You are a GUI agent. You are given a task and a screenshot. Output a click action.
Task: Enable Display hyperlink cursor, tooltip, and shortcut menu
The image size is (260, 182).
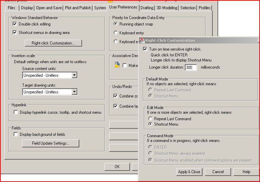pyautogui.click(x=16, y=112)
